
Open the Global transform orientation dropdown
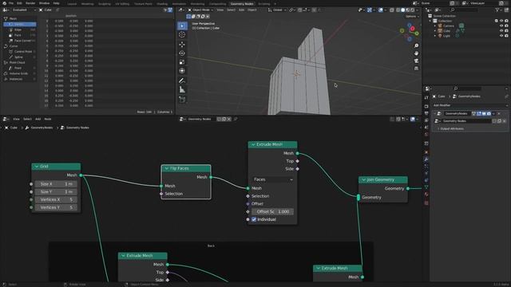point(277,10)
